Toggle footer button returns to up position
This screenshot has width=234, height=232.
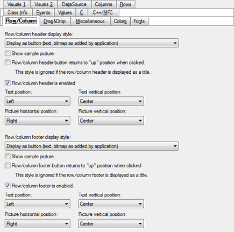tap(8, 165)
